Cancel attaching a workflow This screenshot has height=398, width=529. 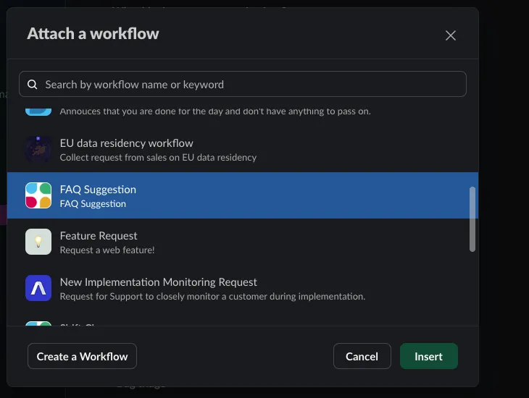pyautogui.click(x=362, y=356)
